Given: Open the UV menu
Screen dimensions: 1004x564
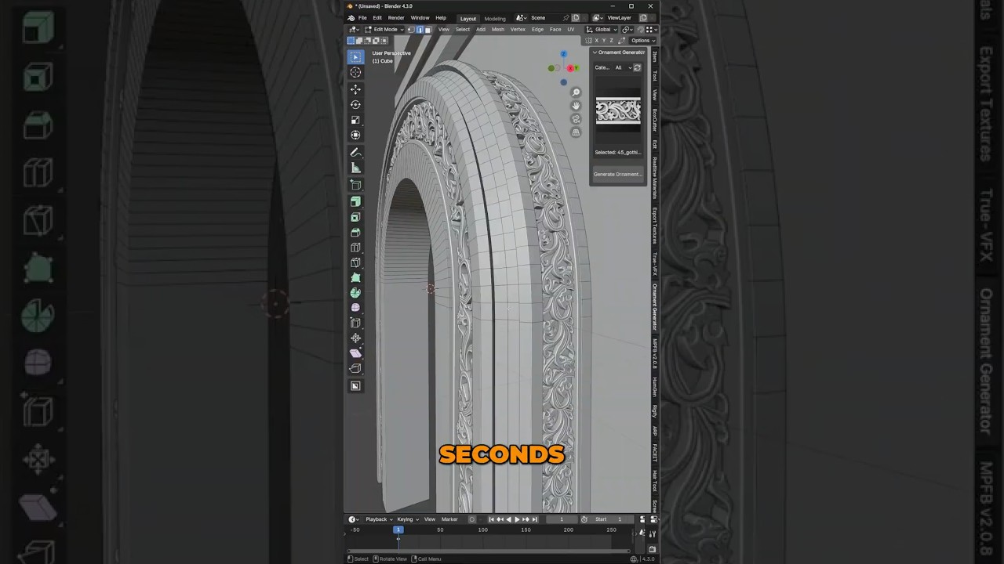Looking at the screenshot, I should 570,30.
